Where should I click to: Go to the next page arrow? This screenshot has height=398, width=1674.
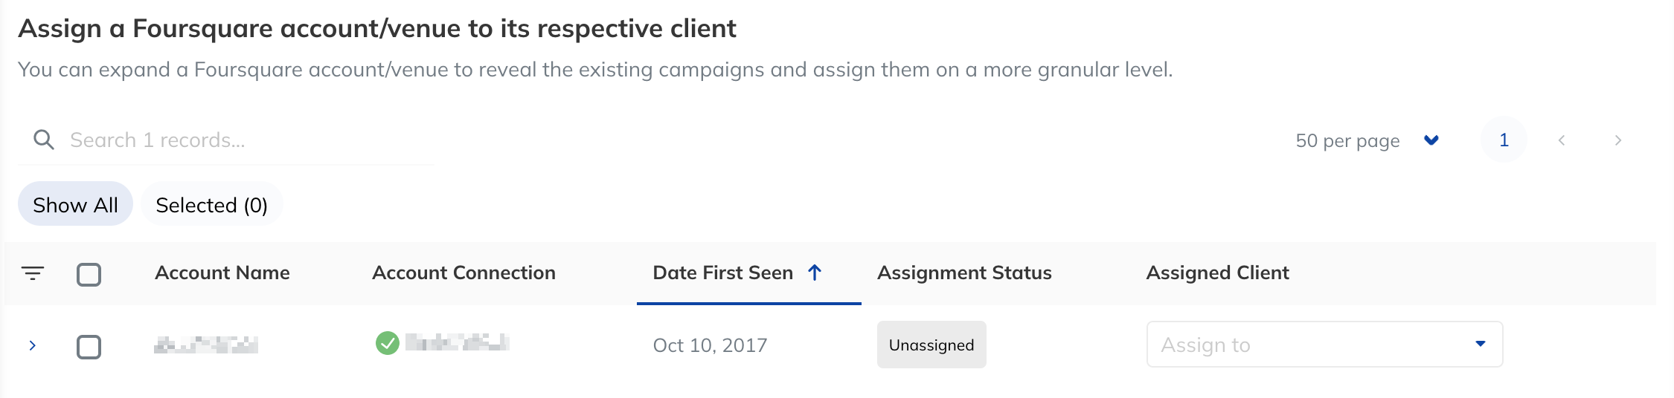tap(1617, 140)
